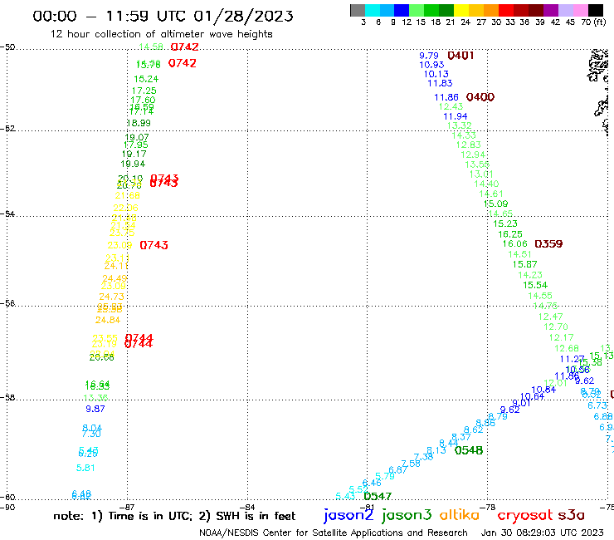Click the wave height value 15.54
614x540 pixels.
[x=535, y=286]
